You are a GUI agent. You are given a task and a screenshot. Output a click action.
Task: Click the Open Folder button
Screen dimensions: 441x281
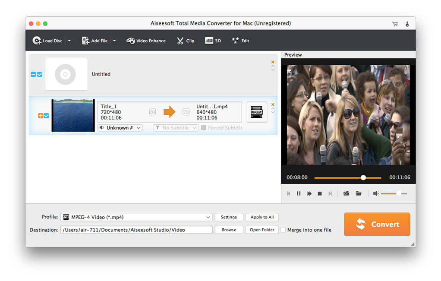[x=262, y=230]
